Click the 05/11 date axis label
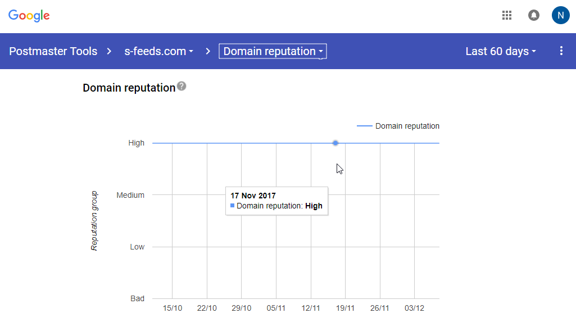576x322 pixels. 276,308
